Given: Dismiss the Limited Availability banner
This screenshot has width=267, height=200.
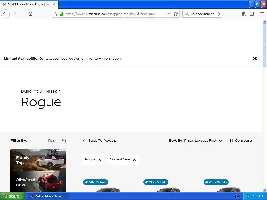Looking at the screenshot, I should pyautogui.click(x=255, y=59).
